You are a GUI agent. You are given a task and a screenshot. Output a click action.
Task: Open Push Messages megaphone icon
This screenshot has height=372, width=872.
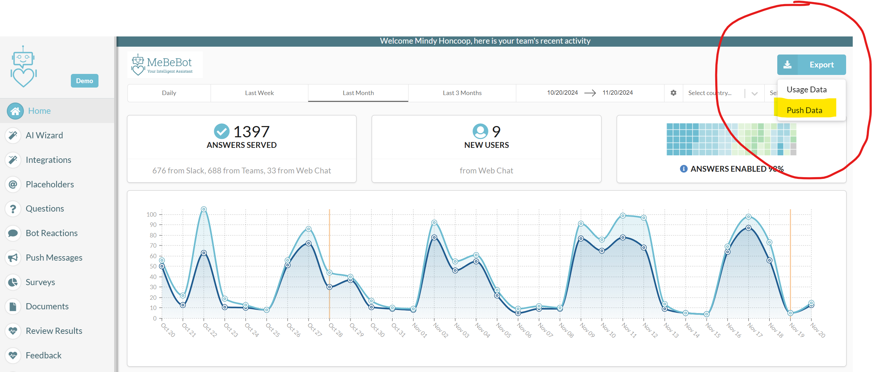pos(13,258)
